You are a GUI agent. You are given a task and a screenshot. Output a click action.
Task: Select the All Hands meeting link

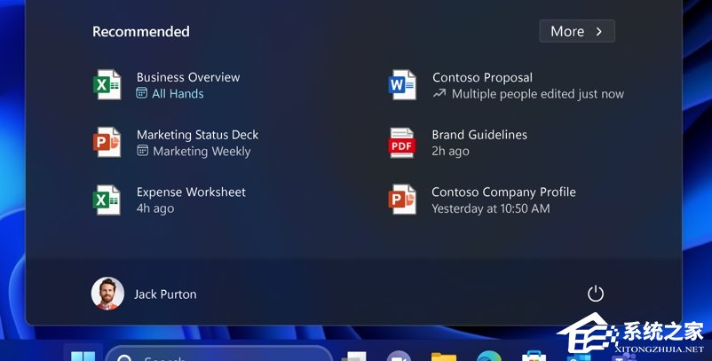(178, 94)
